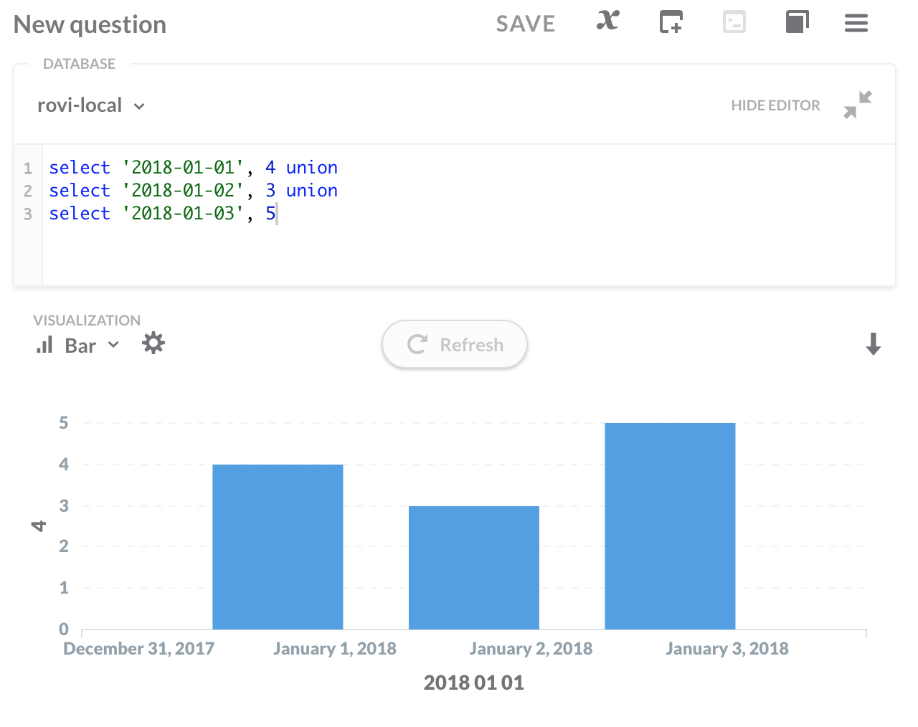Add question to a dashboard via plus icon

671,22
